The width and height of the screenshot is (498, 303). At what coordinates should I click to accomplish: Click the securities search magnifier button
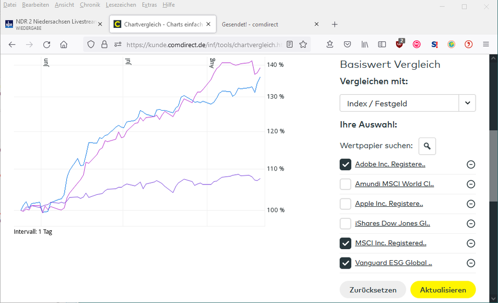[427, 146]
